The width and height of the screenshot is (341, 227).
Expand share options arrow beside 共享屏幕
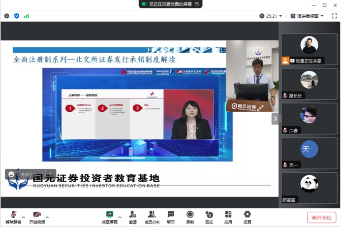click(120, 217)
